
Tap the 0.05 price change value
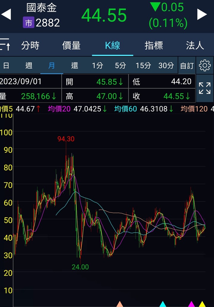pyautogui.click(x=173, y=7)
